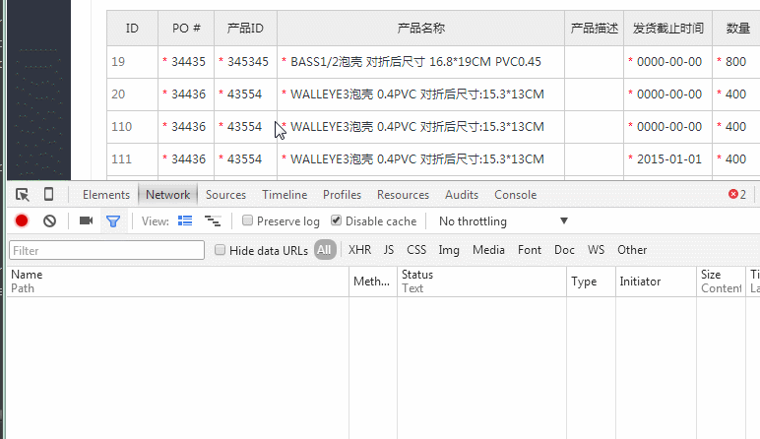
Task: Sort by the Initiator column header
Action: pos(657,282)
